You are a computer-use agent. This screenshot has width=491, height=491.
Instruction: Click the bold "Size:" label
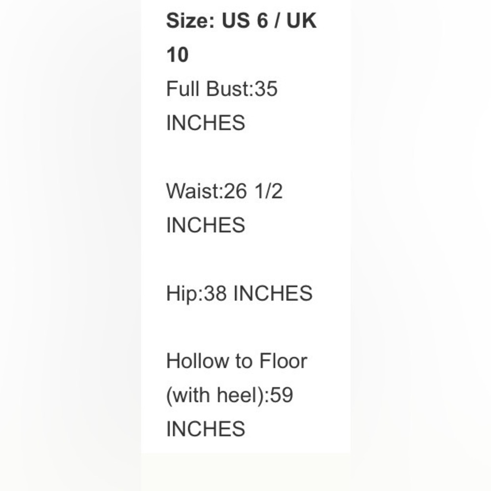coord(191,21)
